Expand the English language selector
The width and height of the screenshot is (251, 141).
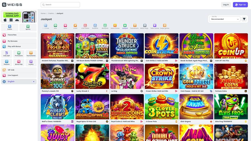19,82
